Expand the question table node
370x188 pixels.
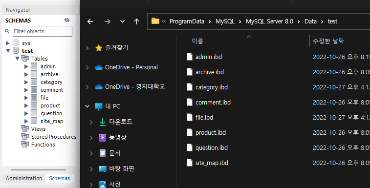(x=26, y=113)
